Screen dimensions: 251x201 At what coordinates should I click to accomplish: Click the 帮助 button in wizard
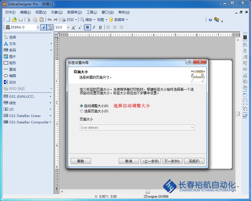click(81, 161)
